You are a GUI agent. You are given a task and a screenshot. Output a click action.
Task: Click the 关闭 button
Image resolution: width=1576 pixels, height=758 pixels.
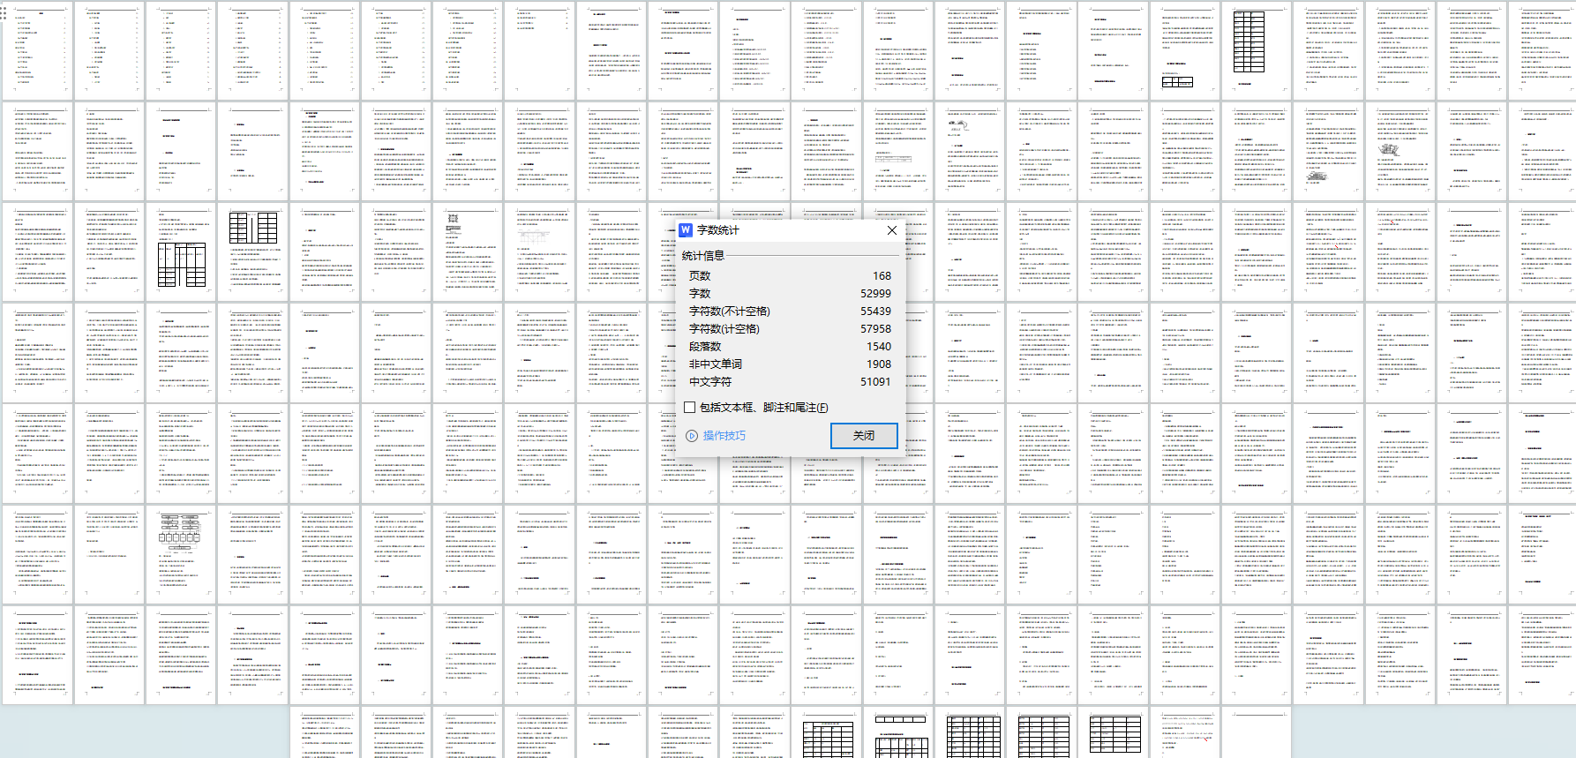pos(864,436)
